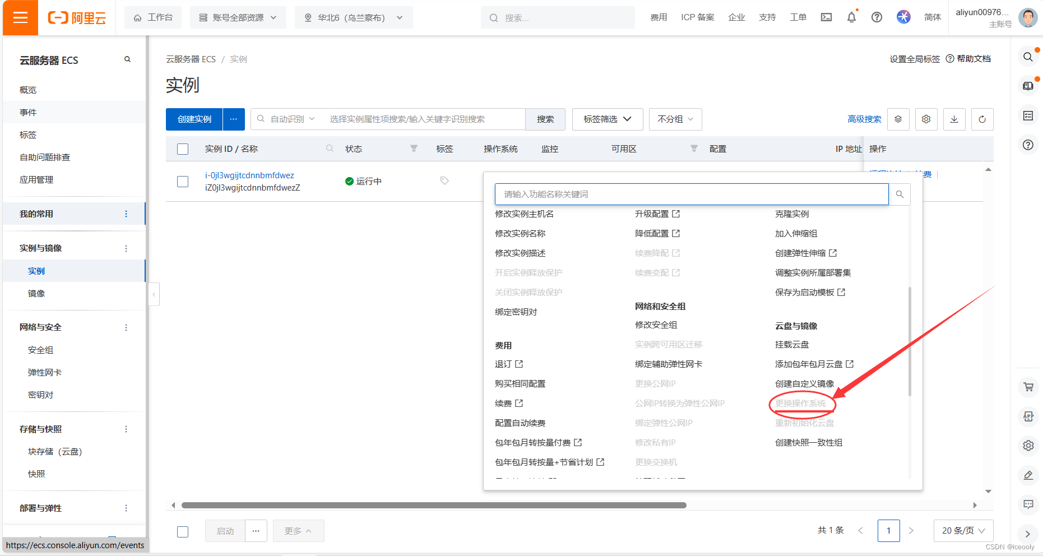This screenshot has width=1043, height=556.
Task: Click the 创建实例 button
Action: point(194,119)
